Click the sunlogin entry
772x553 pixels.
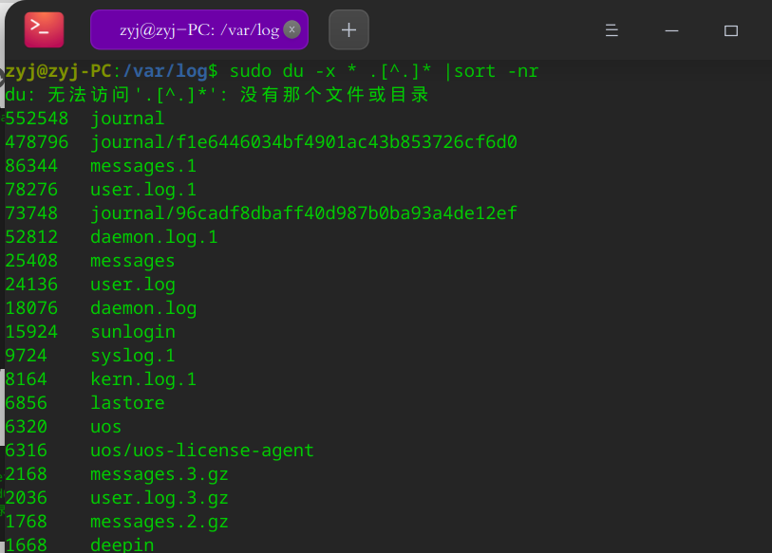(x=132, y=332)
